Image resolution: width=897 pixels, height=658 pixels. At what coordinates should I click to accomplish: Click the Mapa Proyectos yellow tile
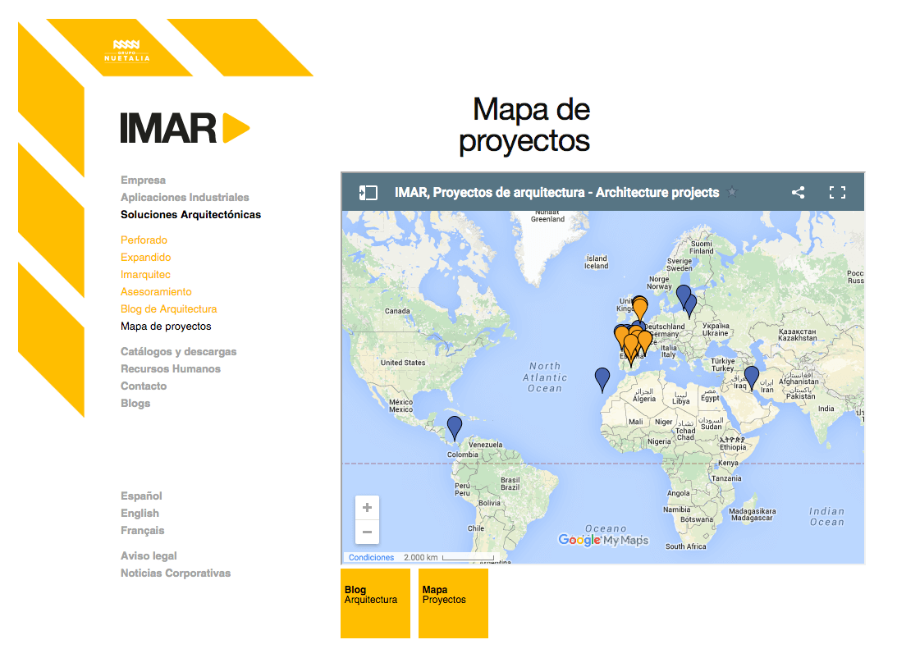pyautogui.click(x=453, y=603)
